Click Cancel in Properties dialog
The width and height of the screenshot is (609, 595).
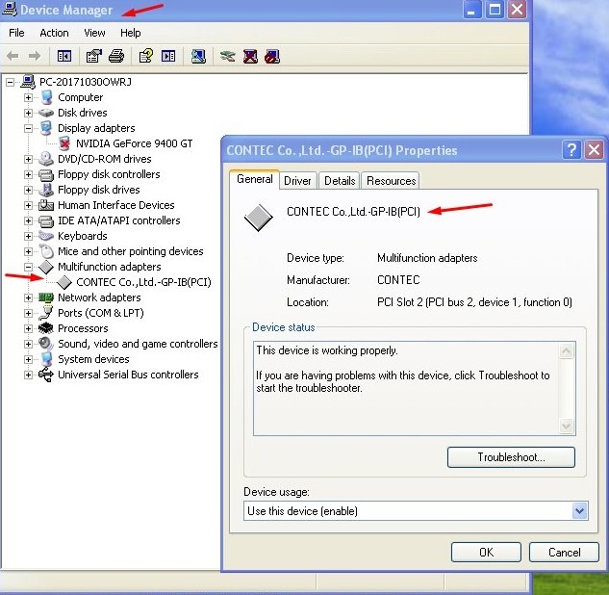point(564,553)
